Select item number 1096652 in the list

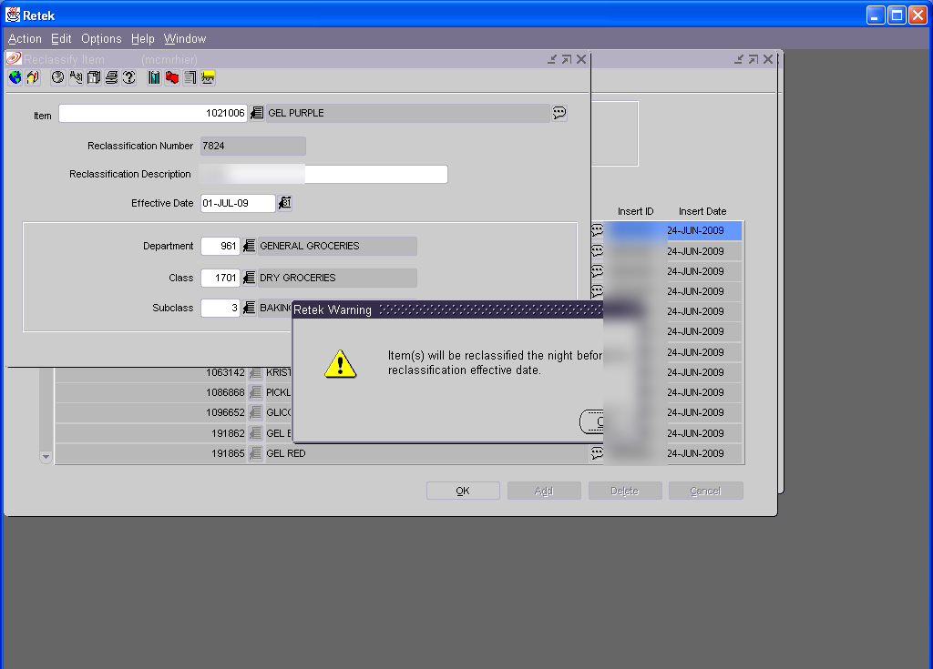225,412
